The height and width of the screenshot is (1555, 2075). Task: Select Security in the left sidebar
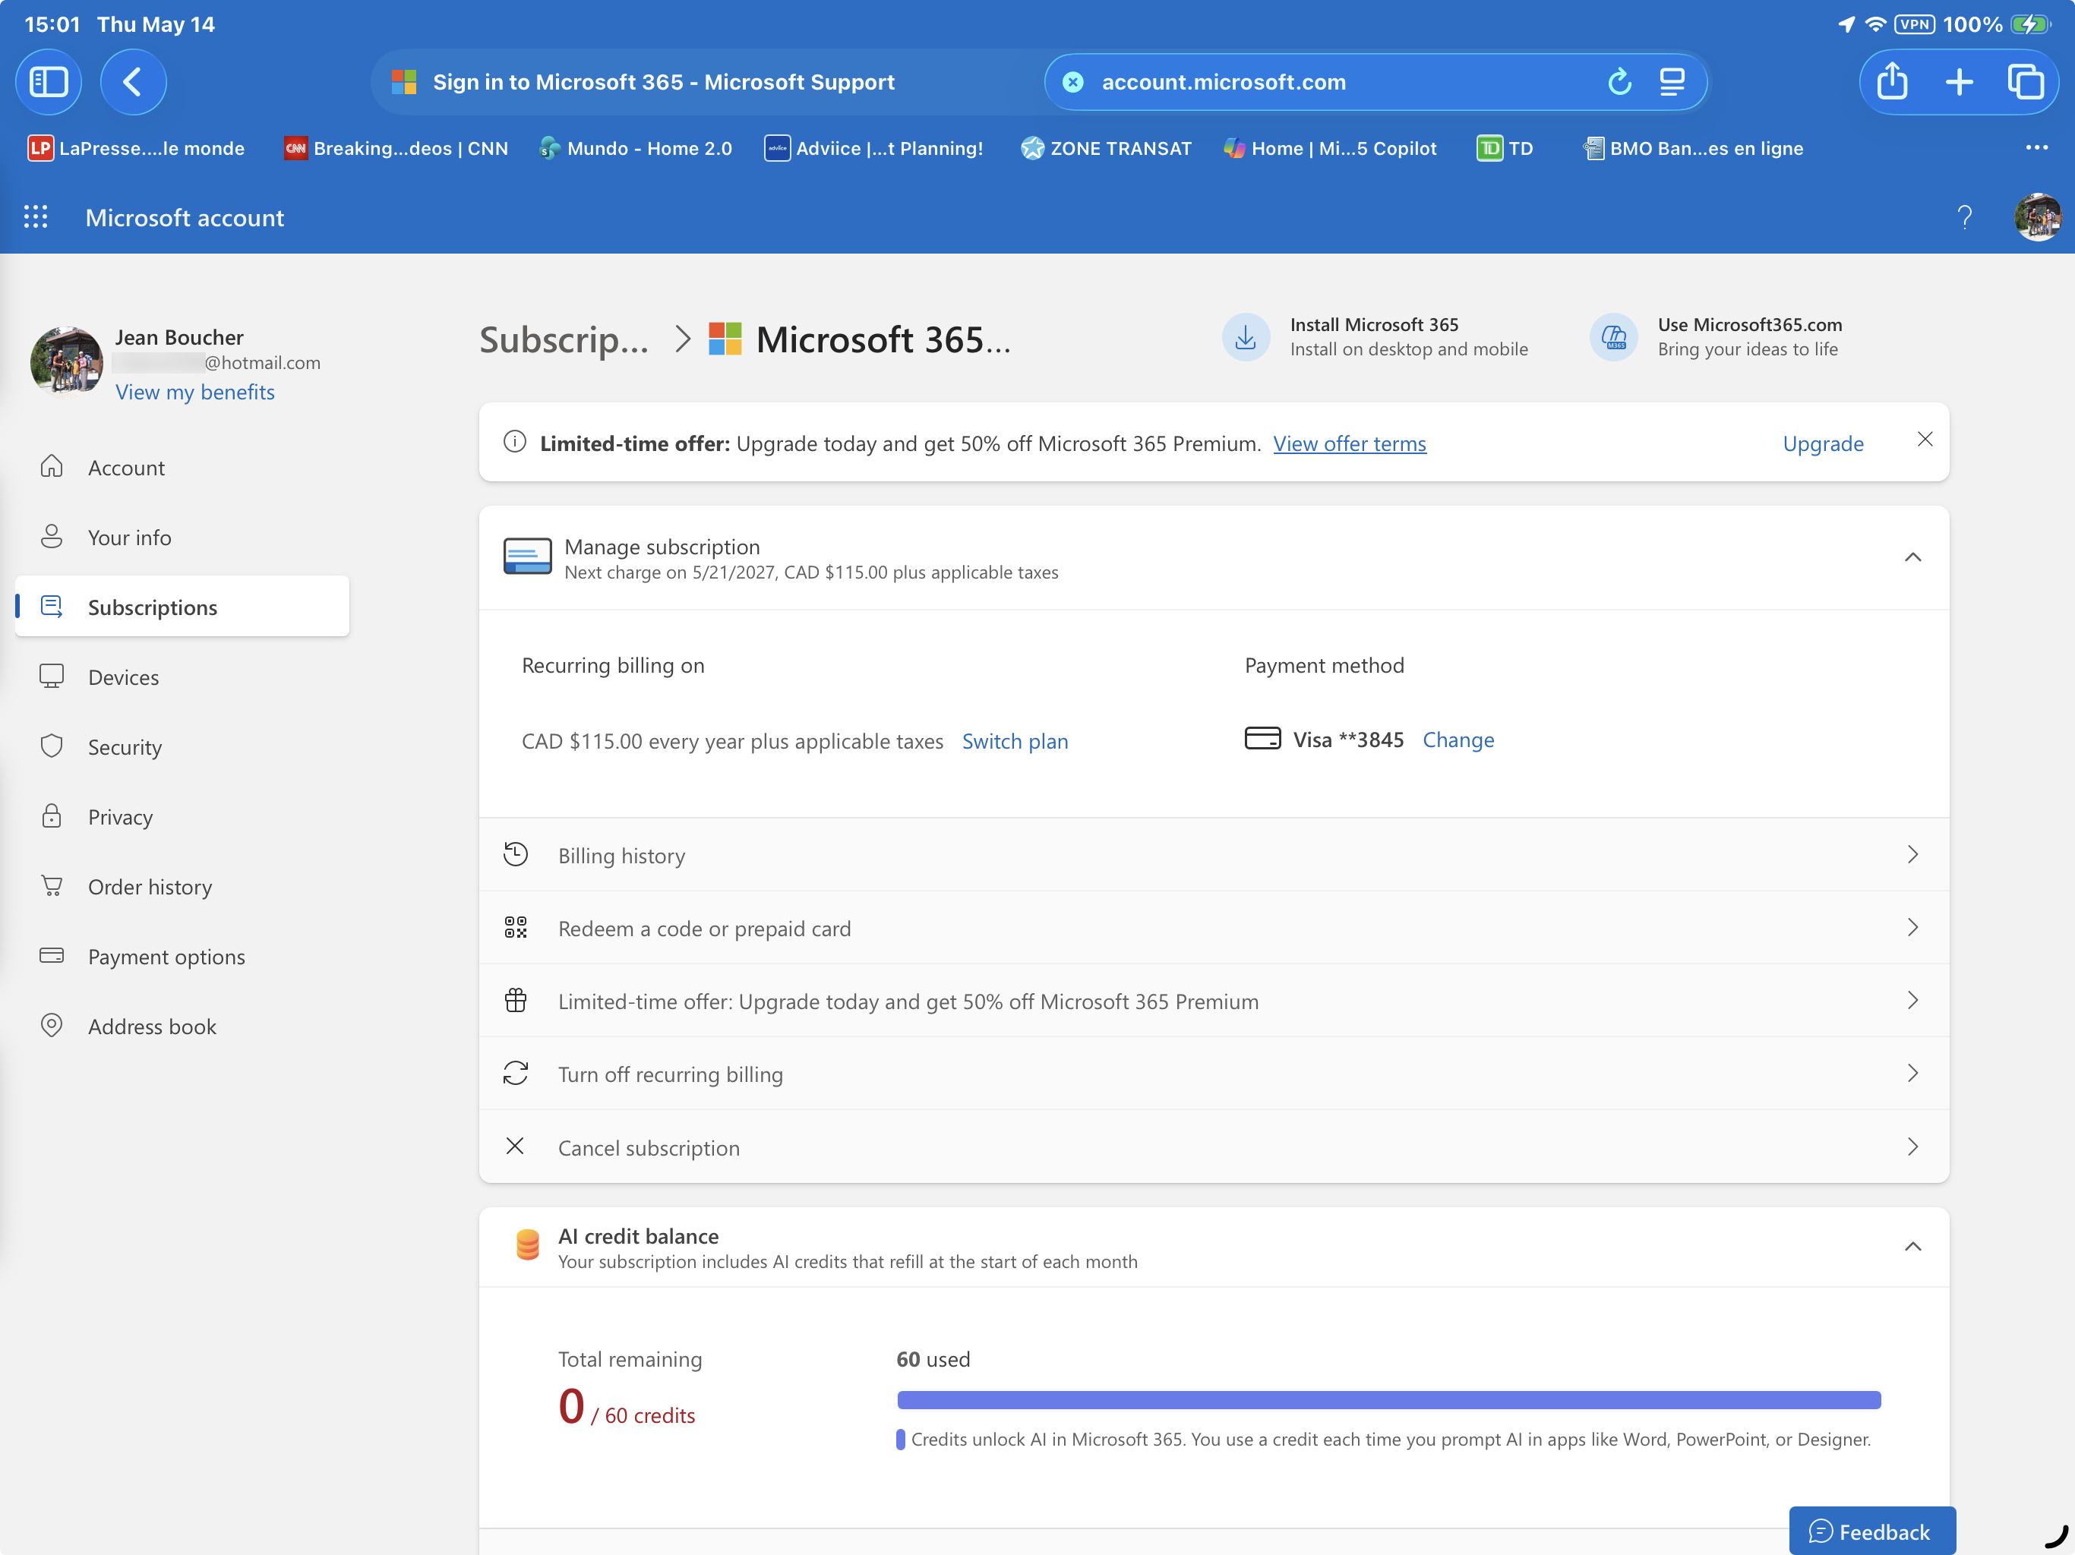(x=182, y=746)
